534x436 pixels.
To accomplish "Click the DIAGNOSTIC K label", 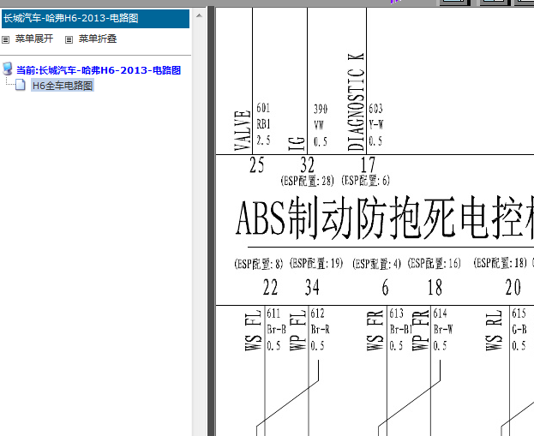I will 356,102.
